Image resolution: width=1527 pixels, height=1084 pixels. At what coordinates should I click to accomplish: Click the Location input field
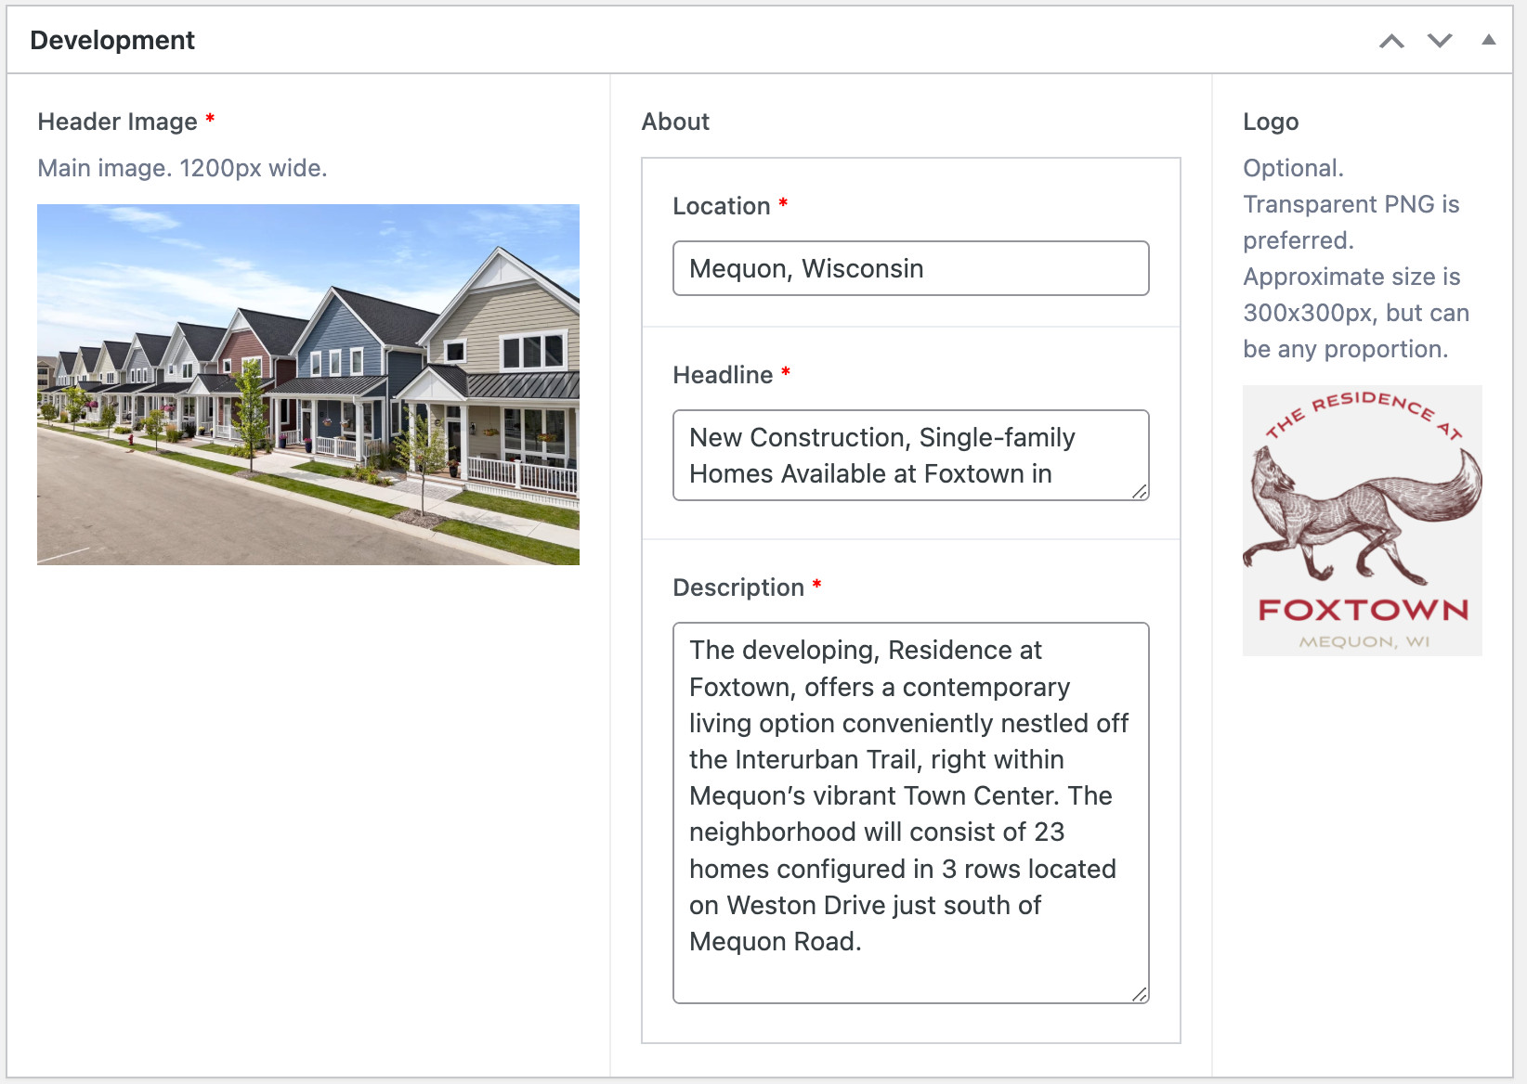[910, 268]
